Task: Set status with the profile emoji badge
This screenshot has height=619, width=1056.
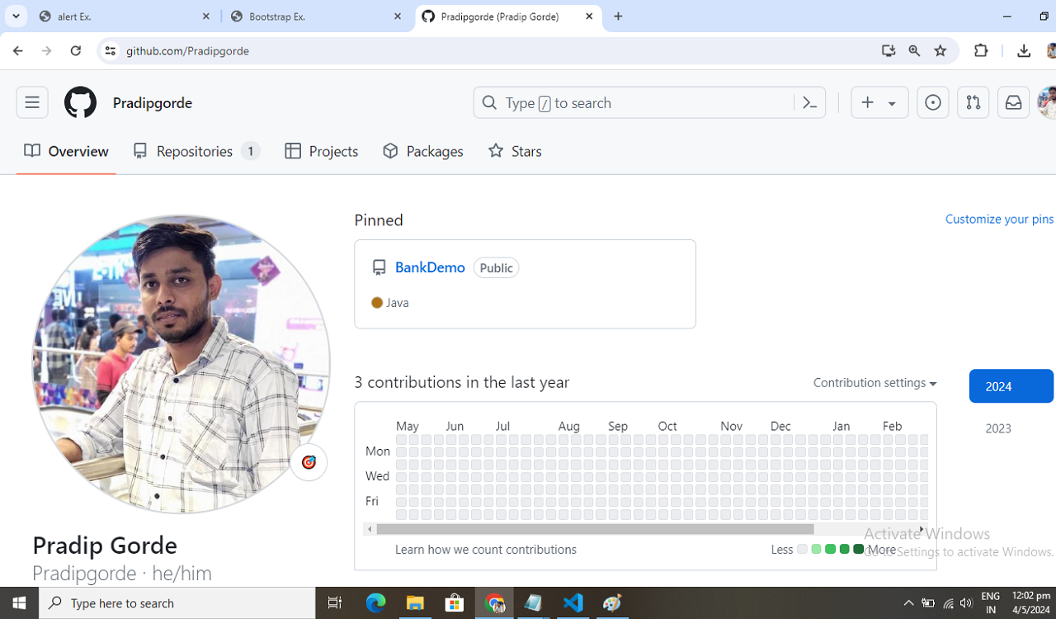Action: click(309, 462)
